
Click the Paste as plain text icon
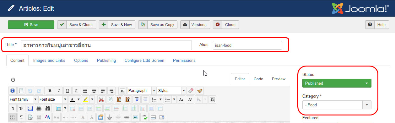pos(127,99)
